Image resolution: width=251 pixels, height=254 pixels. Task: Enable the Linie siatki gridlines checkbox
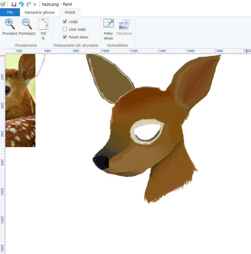[x=65, y=29]
